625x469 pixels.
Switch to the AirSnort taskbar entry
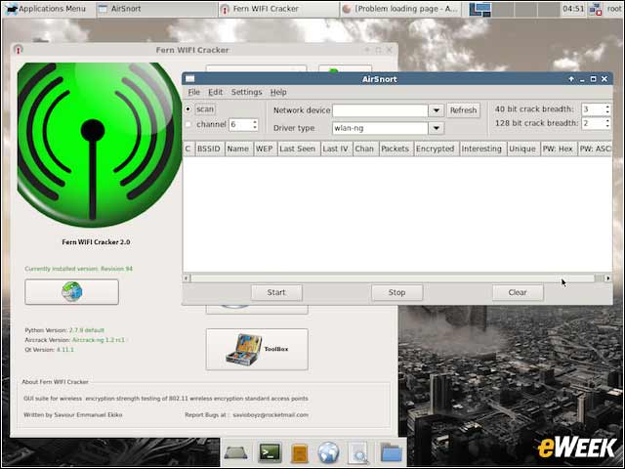[156, 9]
